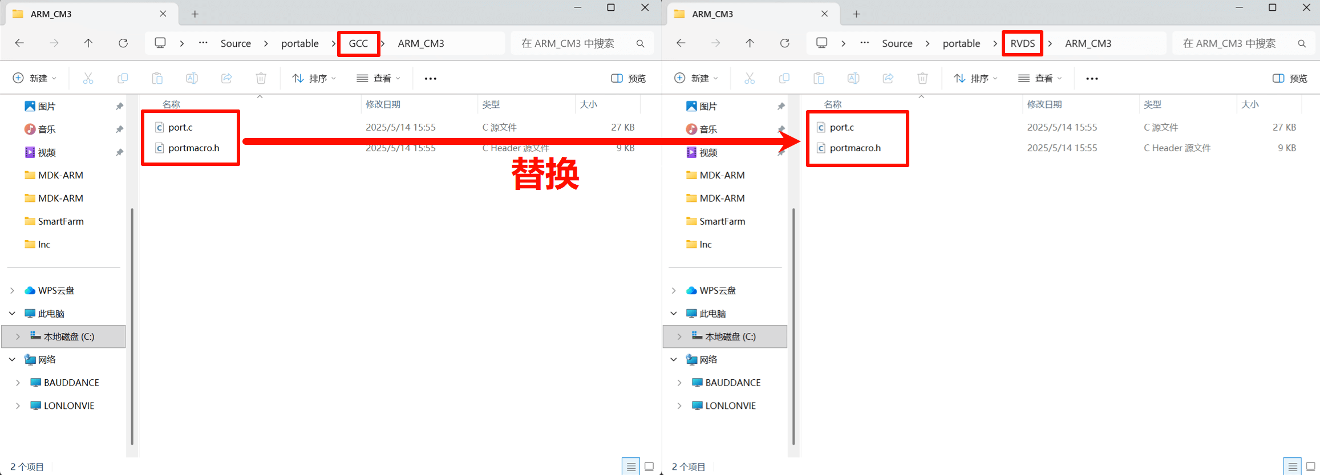This screenshot has width=1320, height=475.
Task: Click Rename icon in left window toolbar
Action: tap(192, 78)
